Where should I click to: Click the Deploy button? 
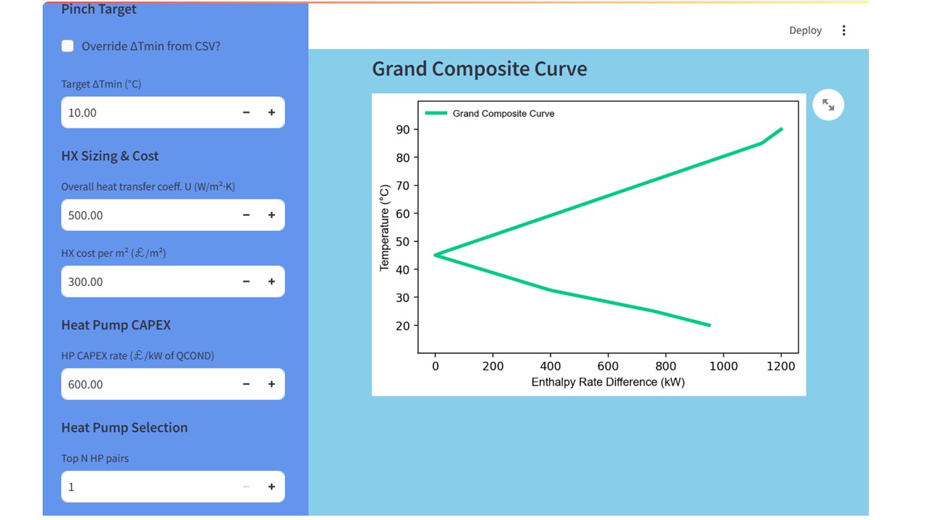click(805, 30)
